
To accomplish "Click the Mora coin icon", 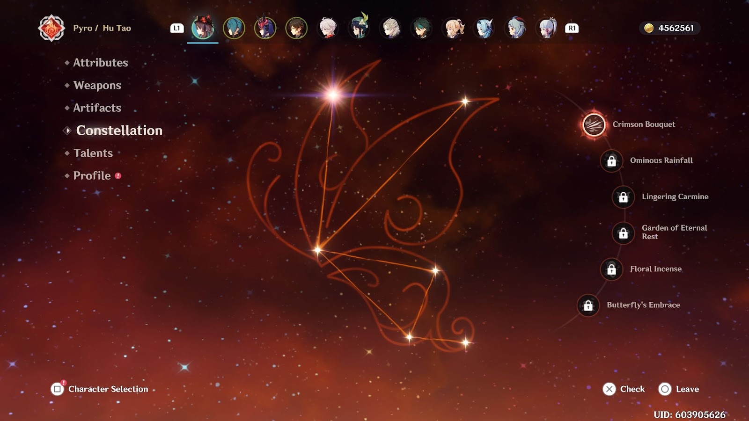I will coord(649,28).
